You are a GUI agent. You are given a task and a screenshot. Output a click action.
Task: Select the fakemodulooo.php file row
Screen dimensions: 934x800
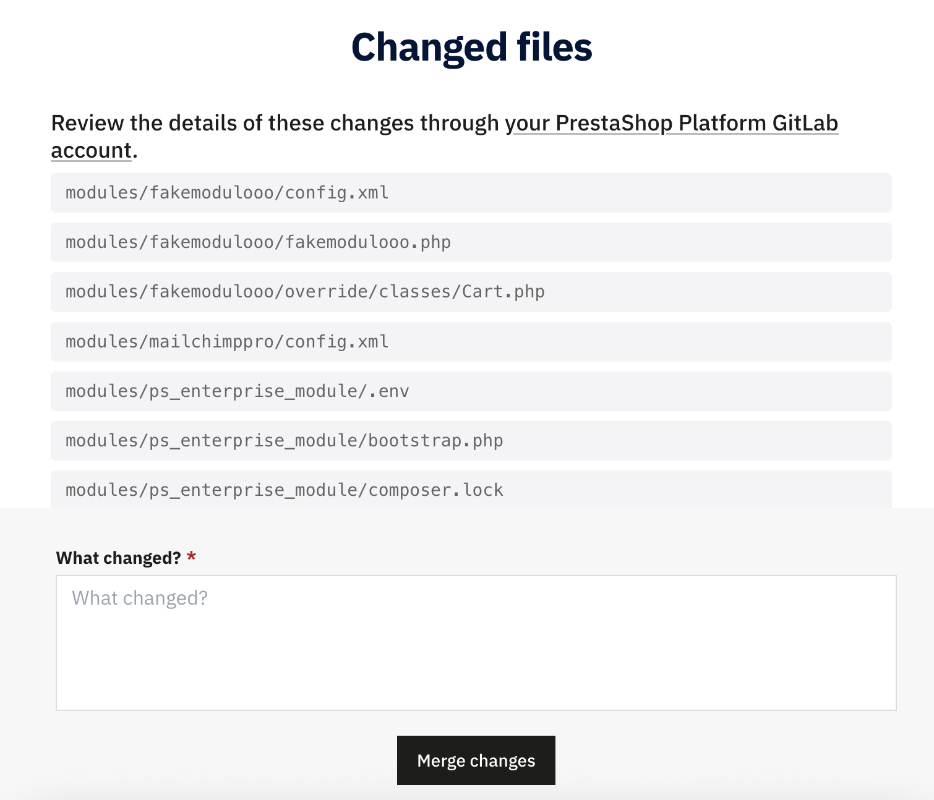pos(471,242)
